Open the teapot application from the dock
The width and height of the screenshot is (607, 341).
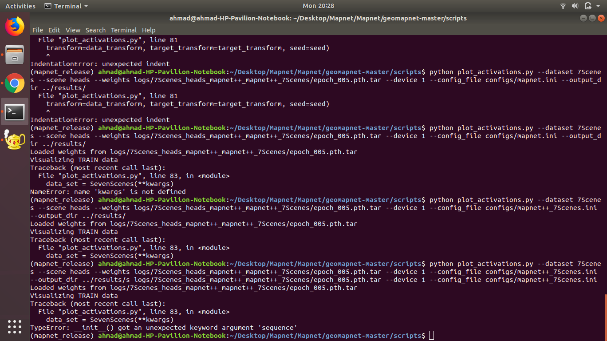click(x=15, y=141)
